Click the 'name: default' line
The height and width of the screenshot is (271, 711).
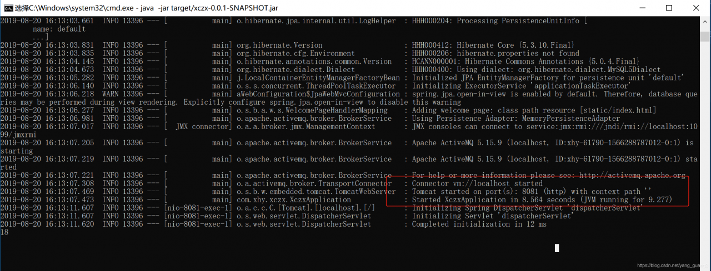coord(59,29)
